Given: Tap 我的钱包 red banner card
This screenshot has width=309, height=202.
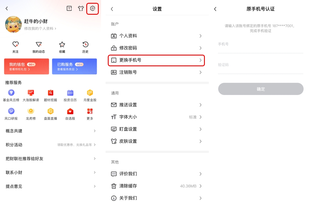Looking at the screenshot, I should point(26,66).
